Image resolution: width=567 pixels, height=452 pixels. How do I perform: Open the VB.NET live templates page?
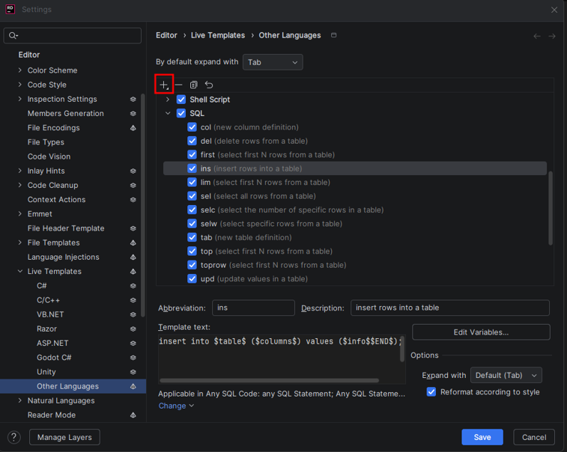(50, 315)
